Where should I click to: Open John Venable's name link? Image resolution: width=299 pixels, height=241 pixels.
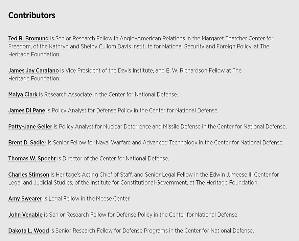(25, 215)
